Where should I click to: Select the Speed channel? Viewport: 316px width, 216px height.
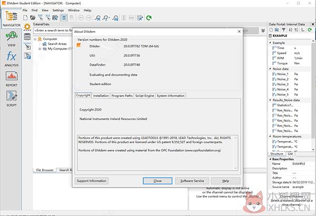[281, 53]
